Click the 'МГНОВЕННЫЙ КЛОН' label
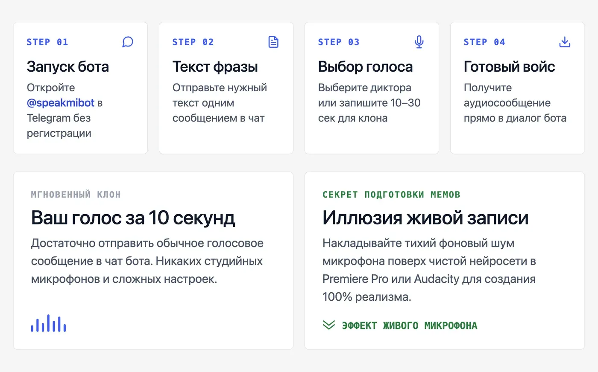This screenshot has height=372, width=598. coord(76,195)
